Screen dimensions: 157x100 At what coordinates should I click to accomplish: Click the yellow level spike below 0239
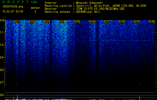click(140, 98)
